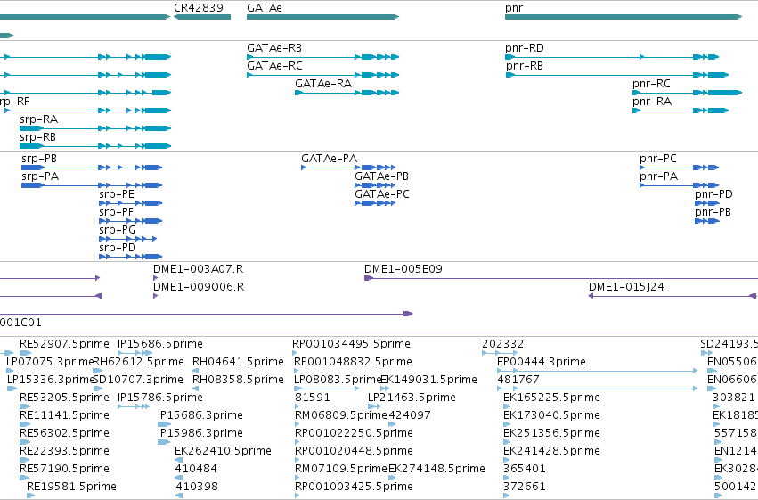The height and width of the screenshot is (500, 758).
Task: Select the GATAe-RC transcript label
Action: [x=274, y=66]
